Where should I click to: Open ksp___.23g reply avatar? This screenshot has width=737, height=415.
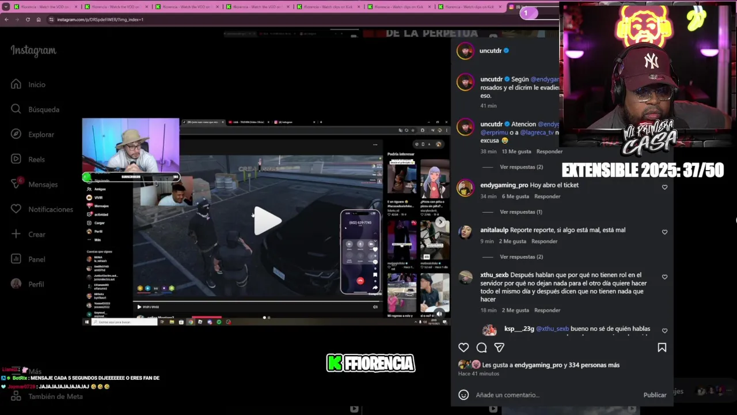click(489, 330)
